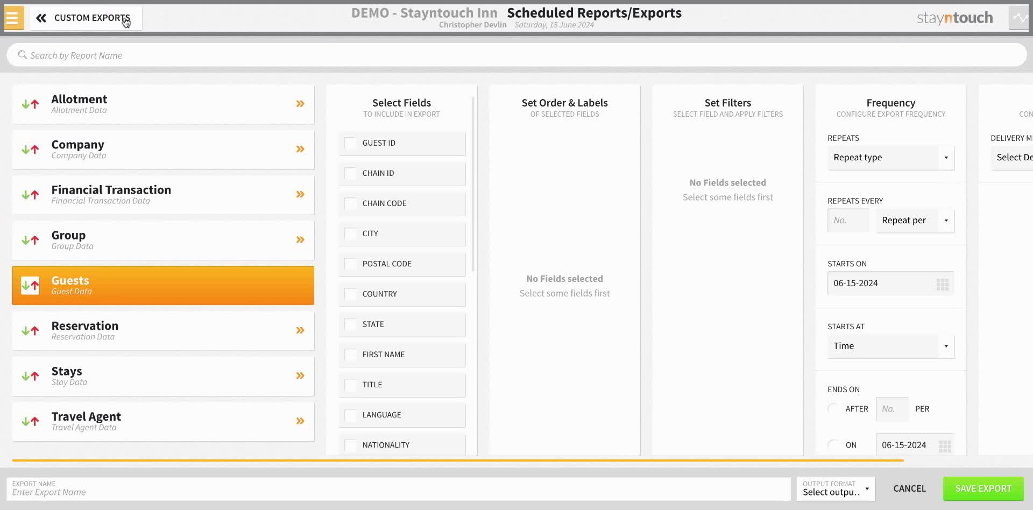Click the Ends On After number field
The height and width of the screenshot is (510, 1033).
tap(893, 409)
